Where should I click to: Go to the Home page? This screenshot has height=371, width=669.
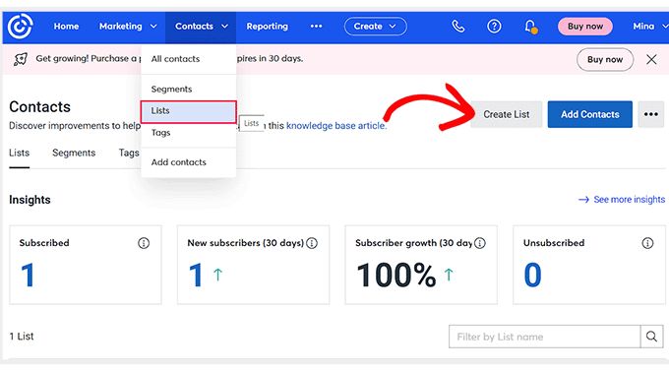coord(66,27)
